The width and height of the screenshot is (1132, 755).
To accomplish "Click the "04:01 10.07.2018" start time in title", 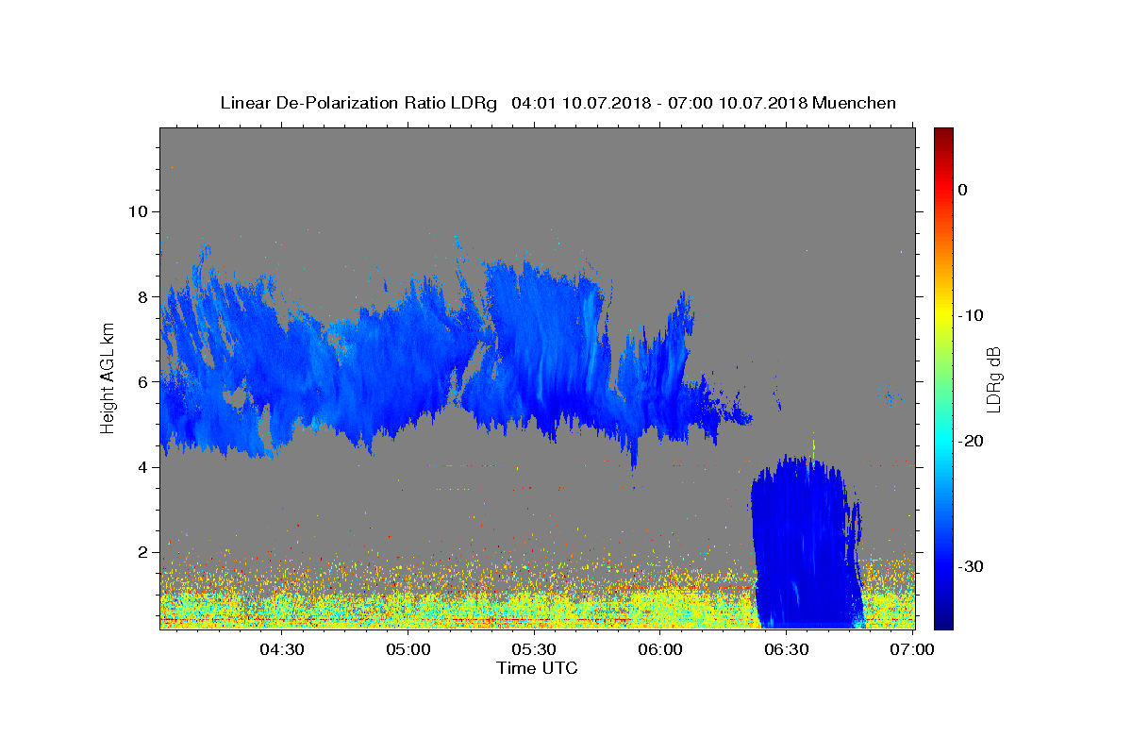I will tap(580, 103).
